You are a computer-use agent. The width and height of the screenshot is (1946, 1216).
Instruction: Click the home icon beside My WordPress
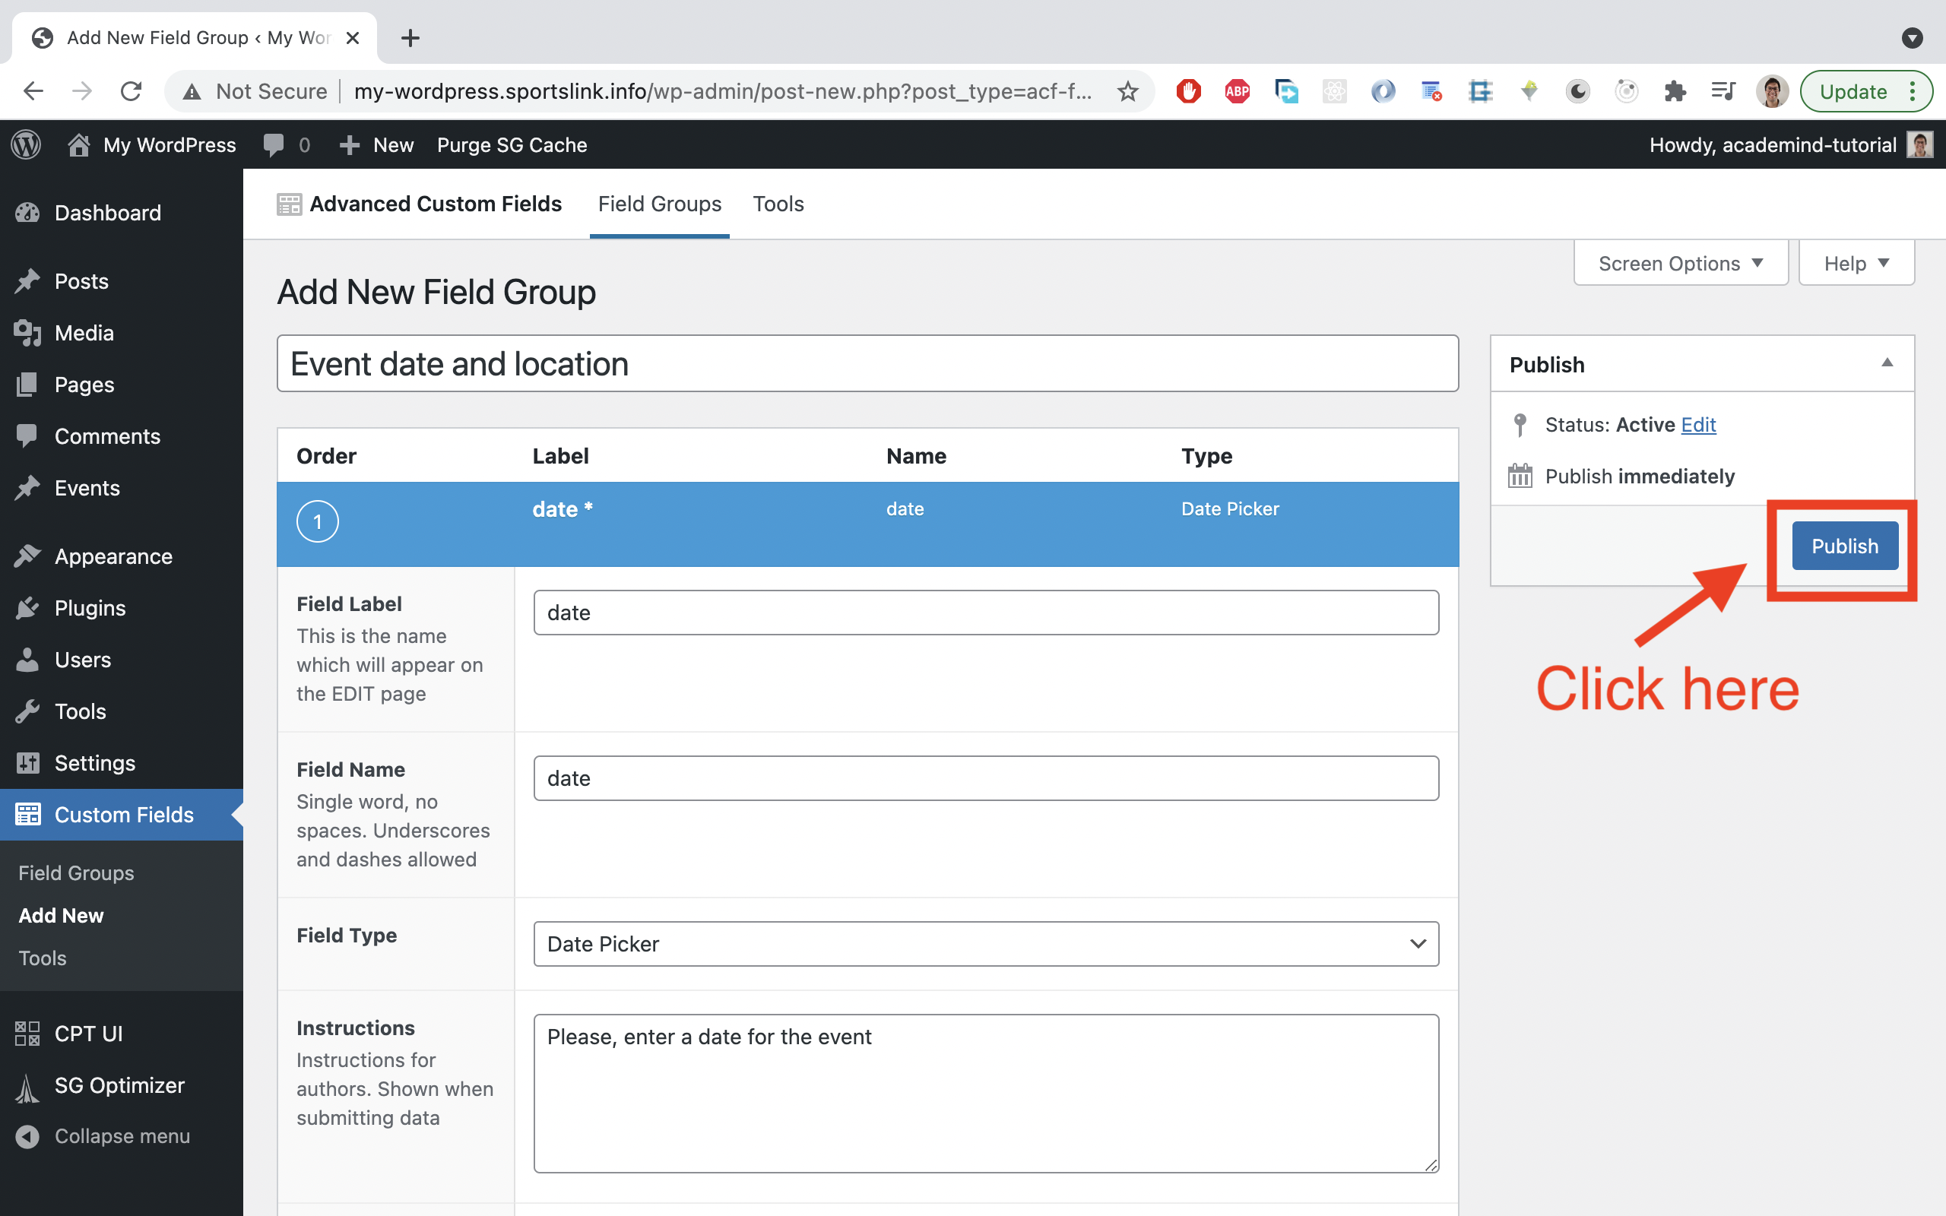(79, 144)
